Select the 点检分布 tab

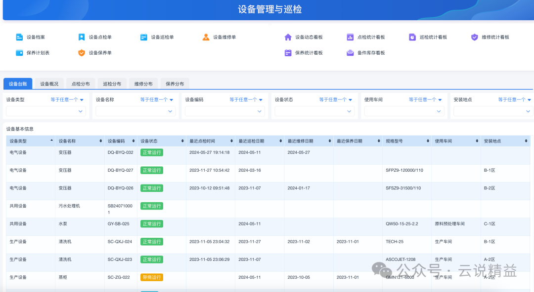click(81, 84)
